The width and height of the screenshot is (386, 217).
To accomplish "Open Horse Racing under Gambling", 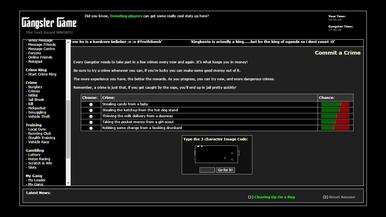I will [x=39, y=159].
